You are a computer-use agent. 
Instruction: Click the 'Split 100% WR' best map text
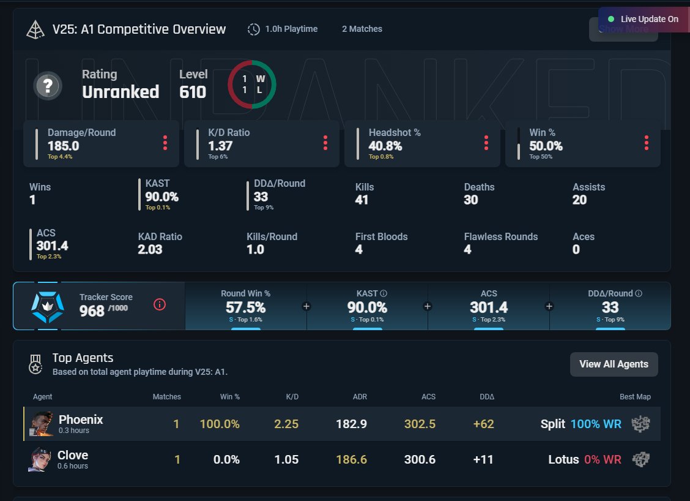pyautogui.click(x=581, y=424)
